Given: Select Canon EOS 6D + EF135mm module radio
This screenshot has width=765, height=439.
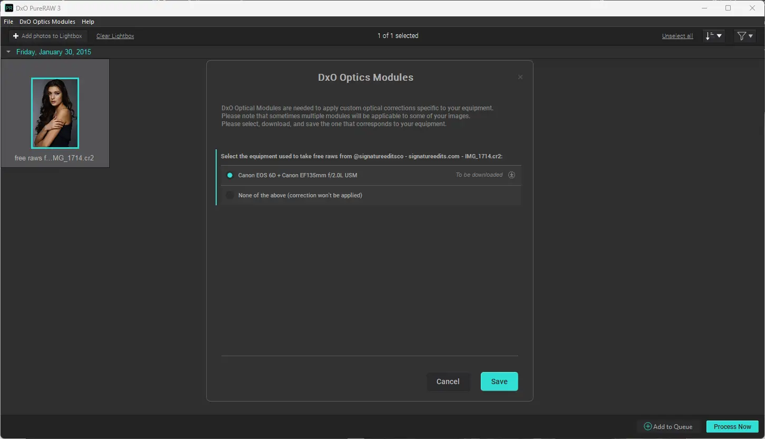Looking at the screenshot, I should click(230, 175).
